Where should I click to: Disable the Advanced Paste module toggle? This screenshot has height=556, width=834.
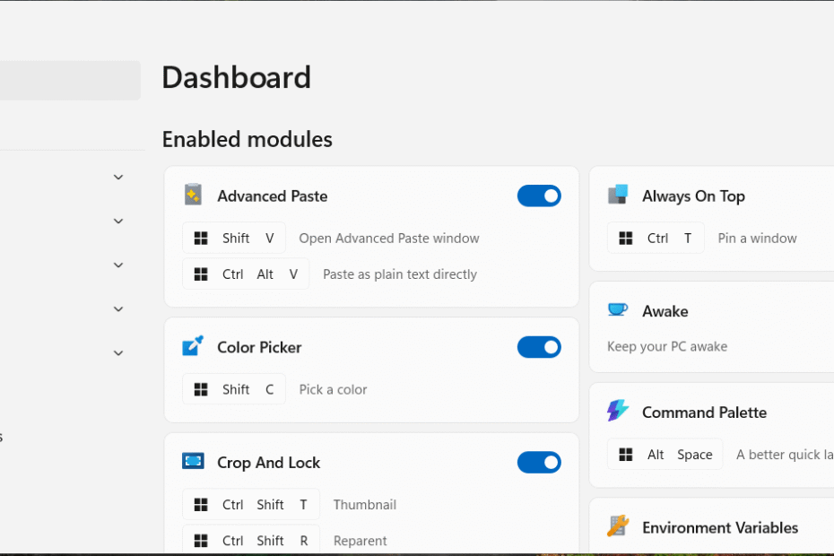pos(539,195)
